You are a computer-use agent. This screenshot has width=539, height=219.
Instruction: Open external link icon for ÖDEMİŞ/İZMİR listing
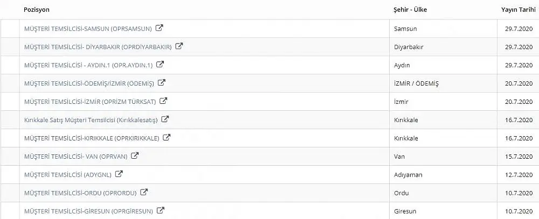pos(162,82)
